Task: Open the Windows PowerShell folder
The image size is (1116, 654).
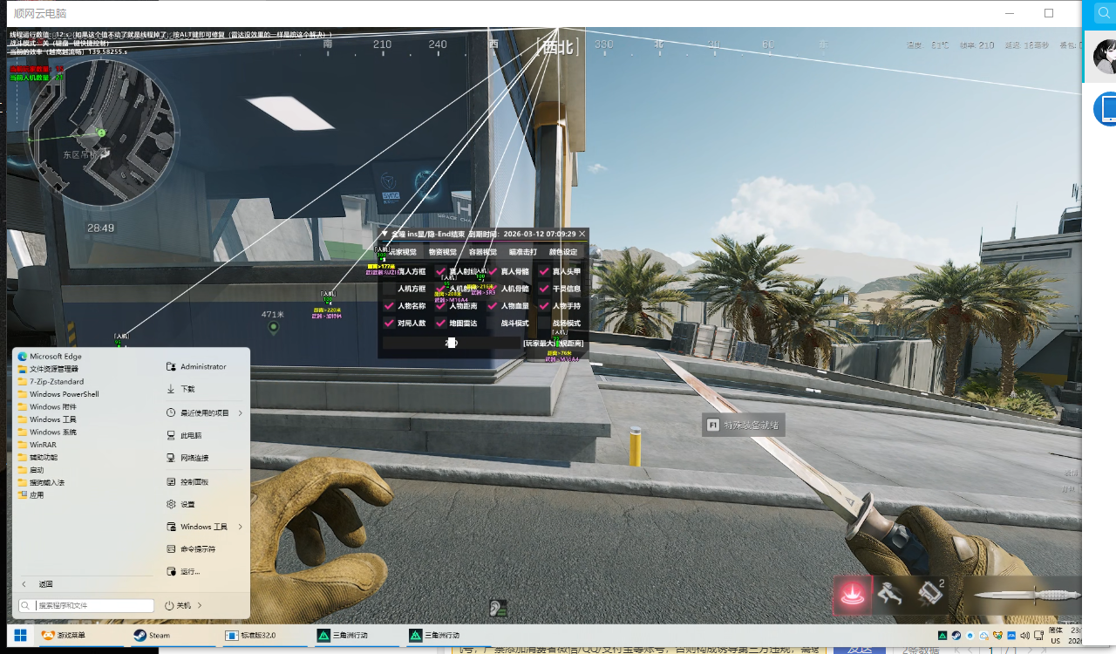Action: pos(64,394)
